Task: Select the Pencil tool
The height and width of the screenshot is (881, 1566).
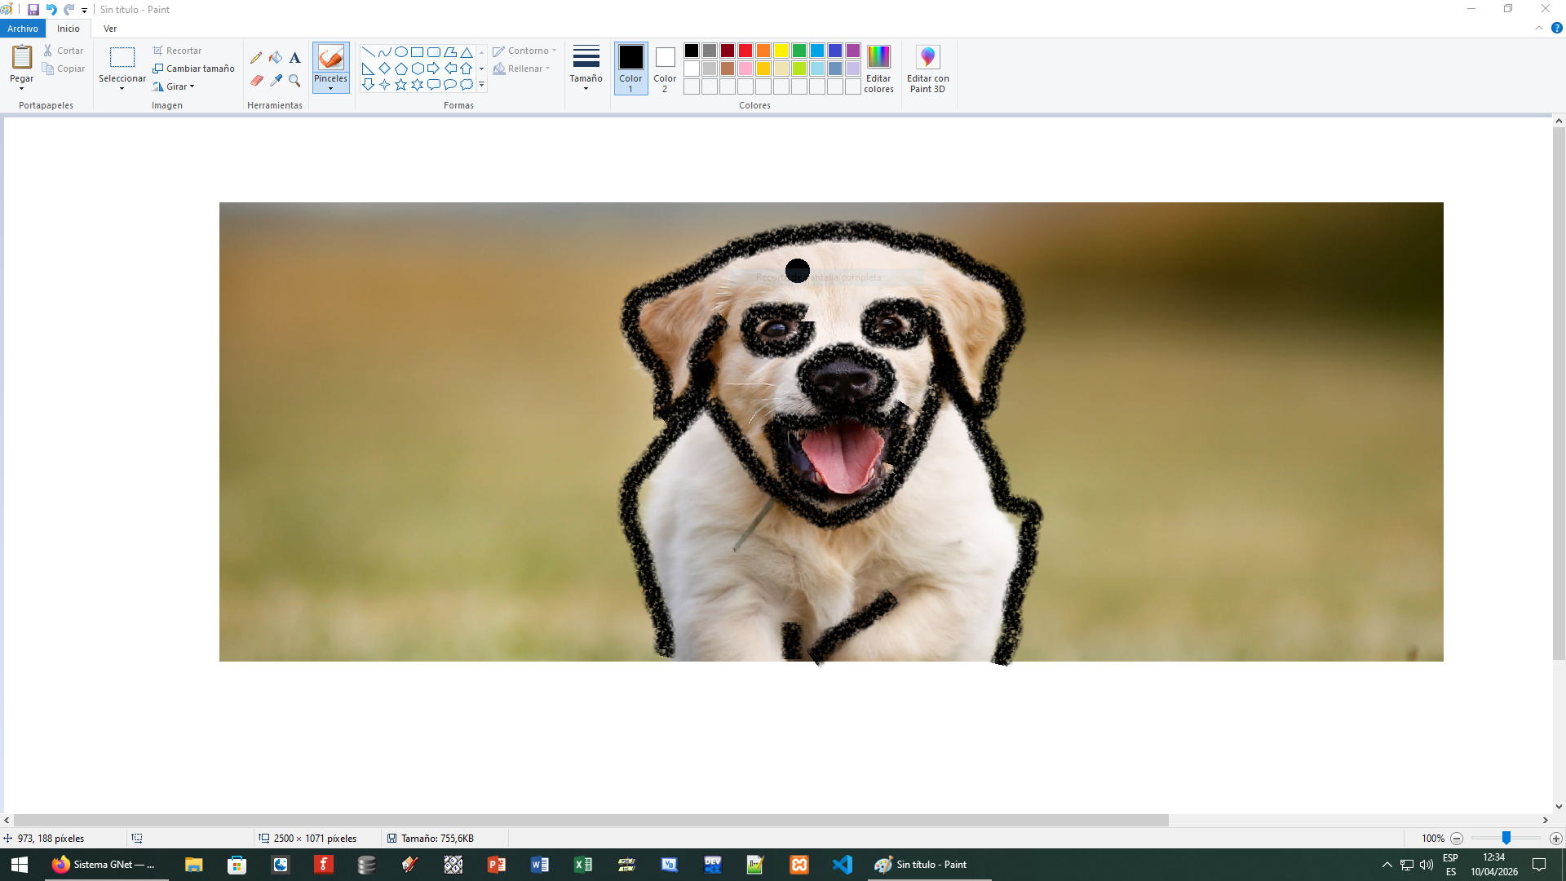Action: pos(256,57)
